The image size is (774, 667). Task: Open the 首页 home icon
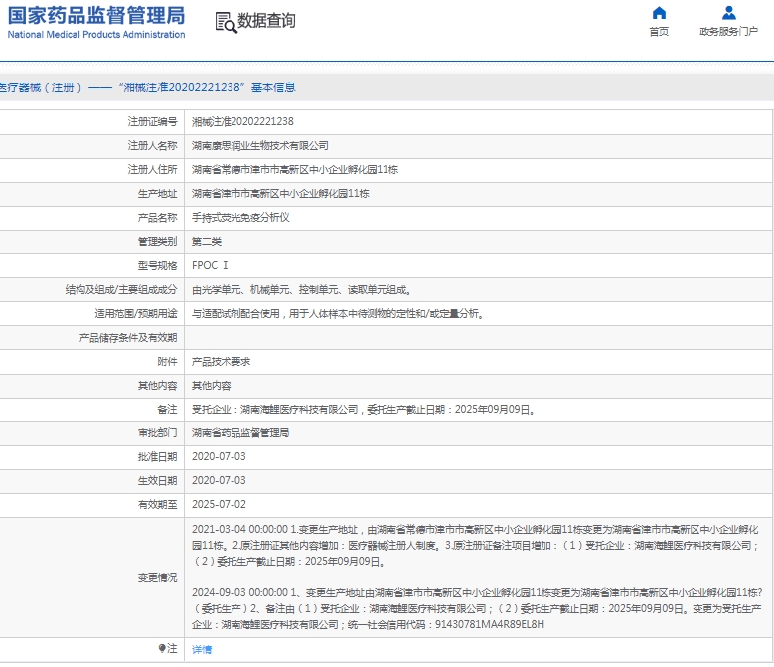pos(659,12)
